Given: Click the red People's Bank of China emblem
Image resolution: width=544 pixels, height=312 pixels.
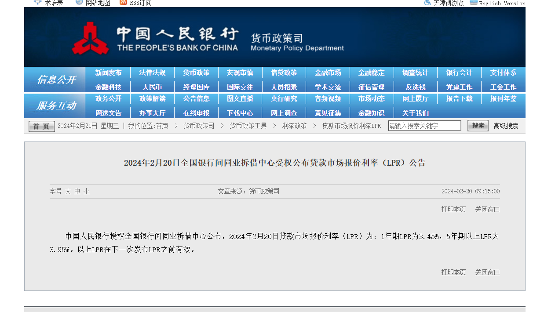Looking at the screenshot, I should [x=90, y=39].
